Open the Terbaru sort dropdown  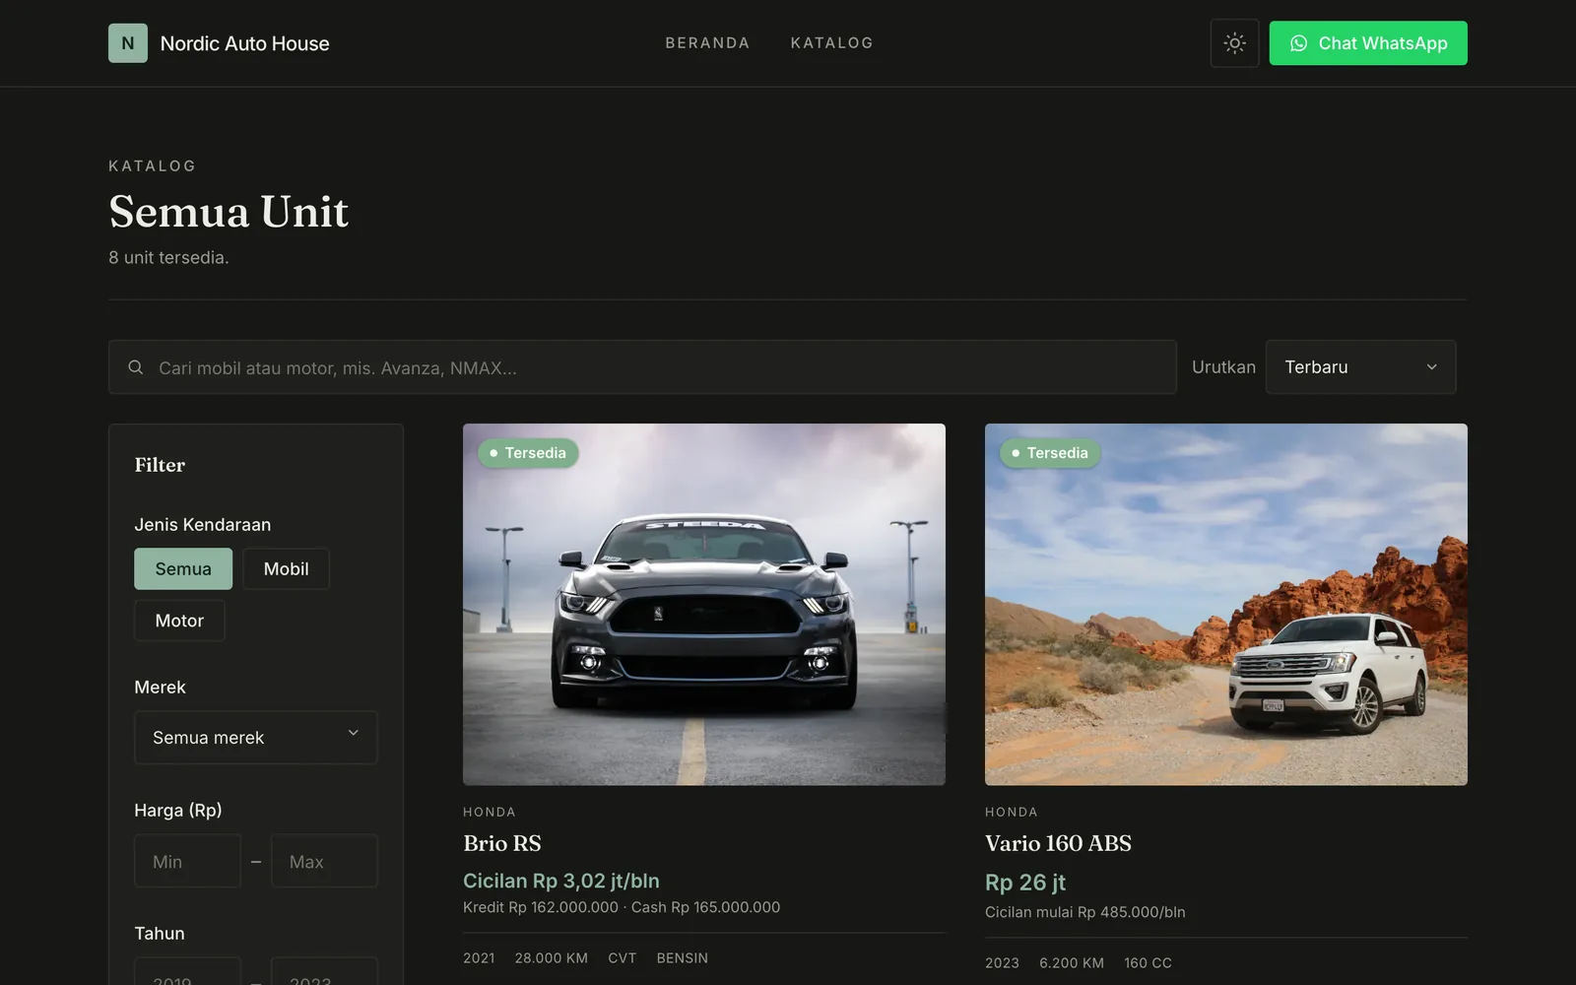point(1360,367)
